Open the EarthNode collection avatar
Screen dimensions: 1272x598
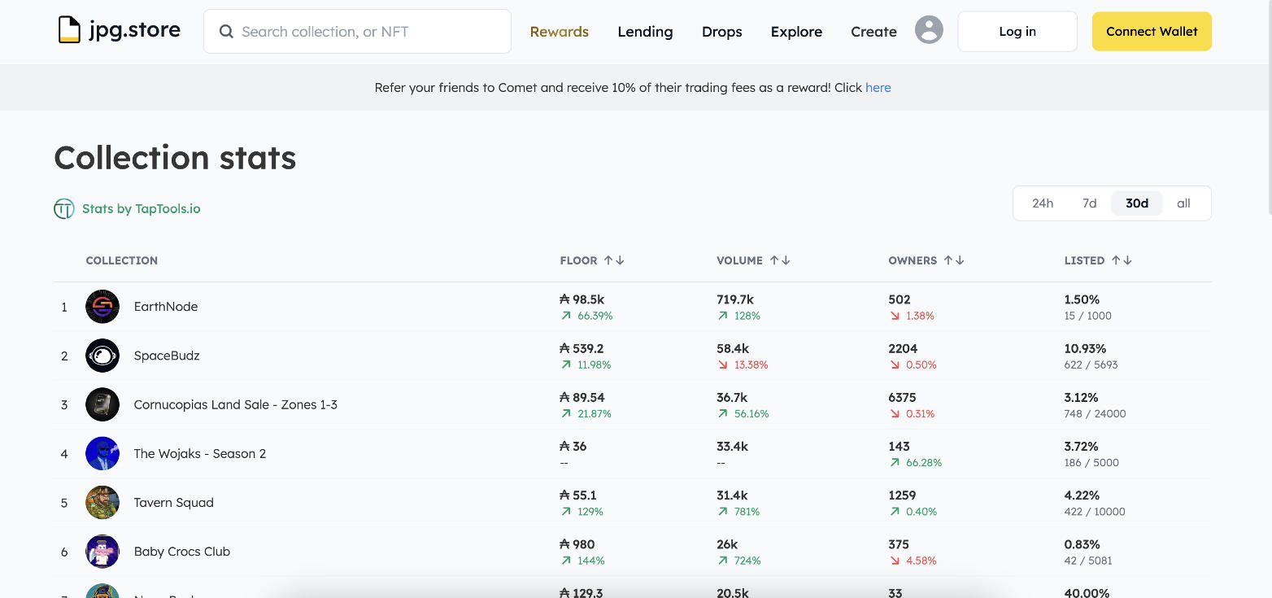102,307
